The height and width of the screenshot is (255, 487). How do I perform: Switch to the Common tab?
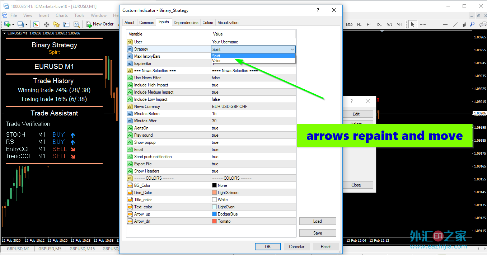[147, 23]
